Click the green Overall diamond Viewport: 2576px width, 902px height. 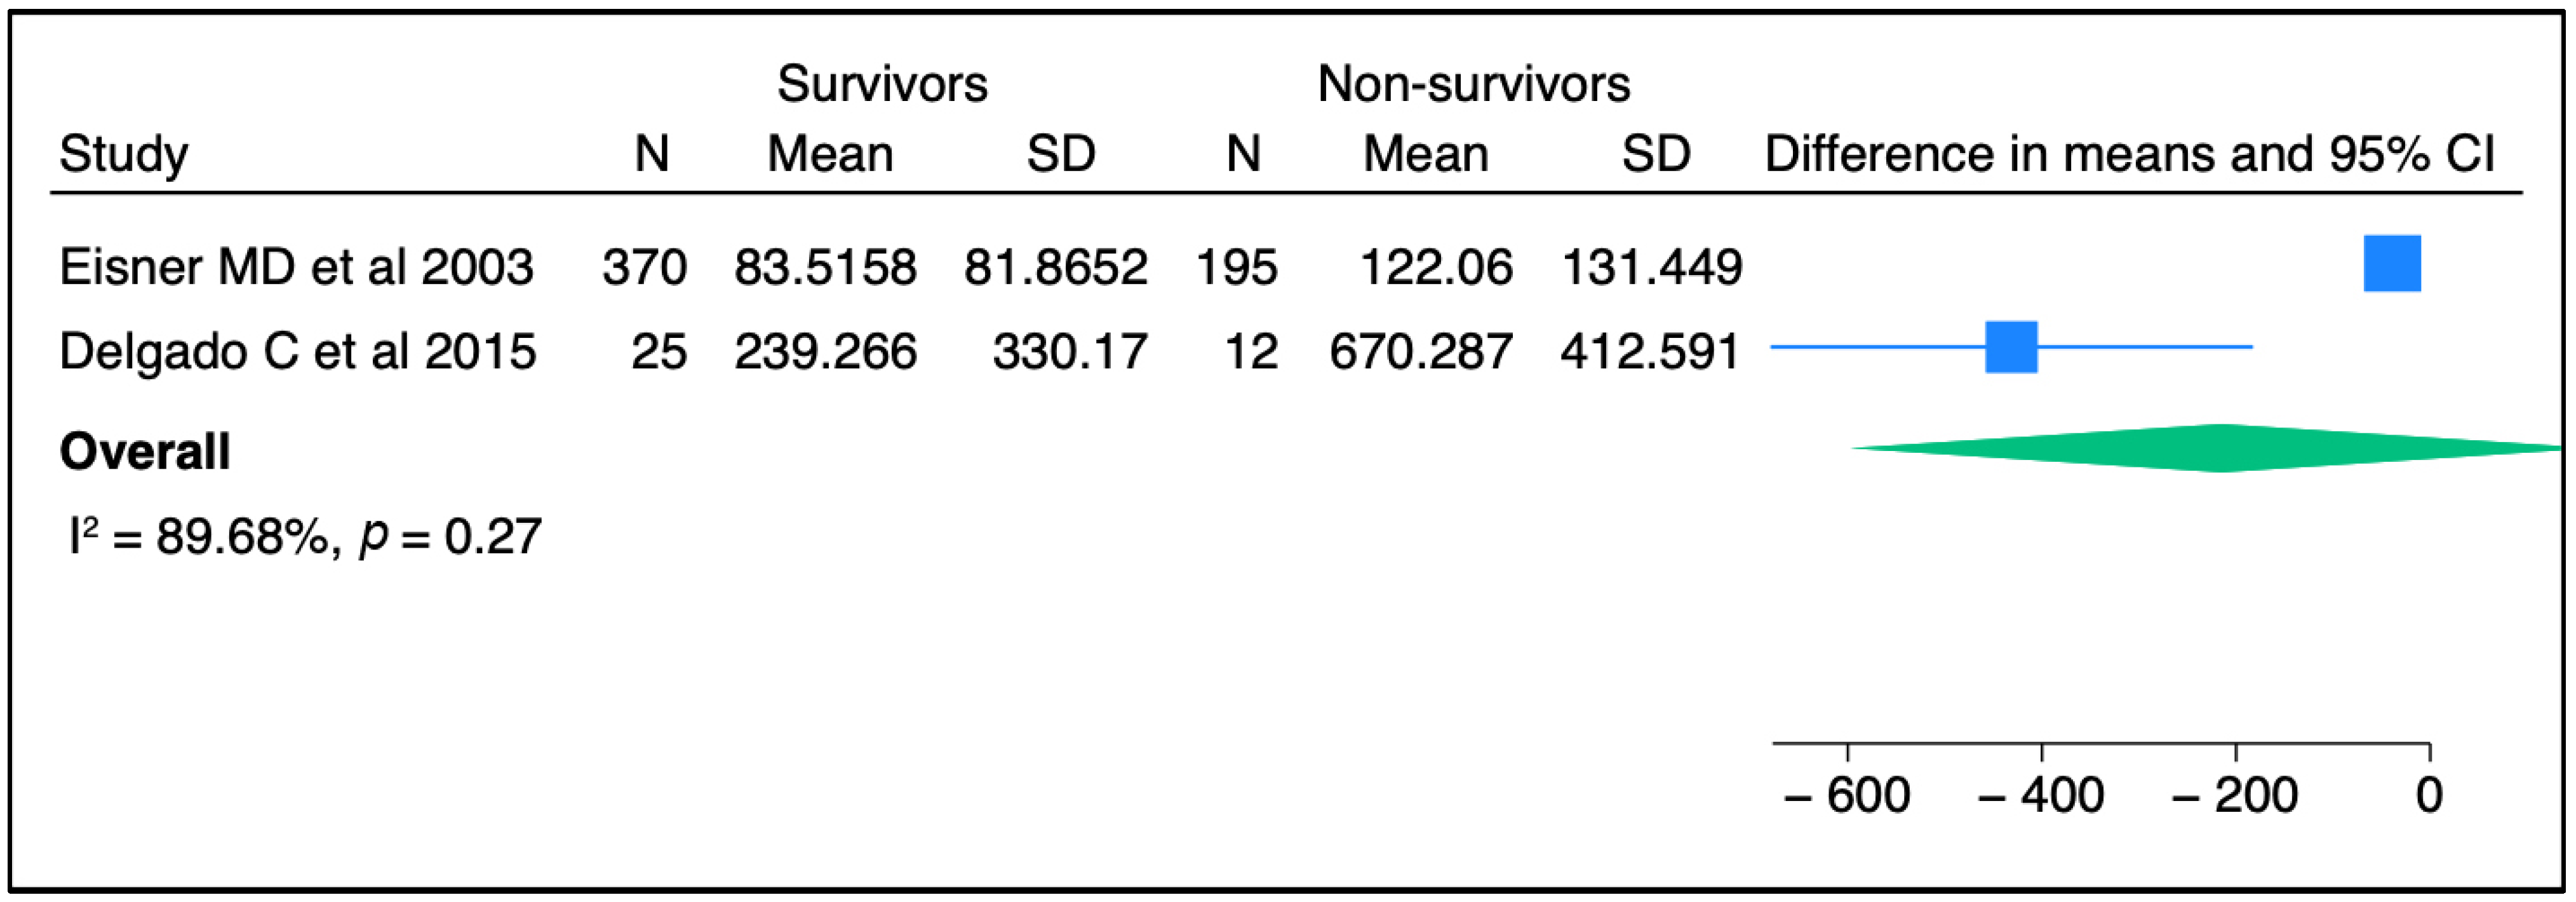point(2220,448)
